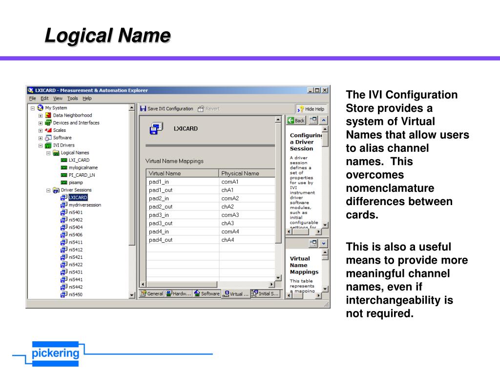Click the Virtual Name column header
This screenshot has height=375, width=500.
pyautogui.click(x=183, y=173)
